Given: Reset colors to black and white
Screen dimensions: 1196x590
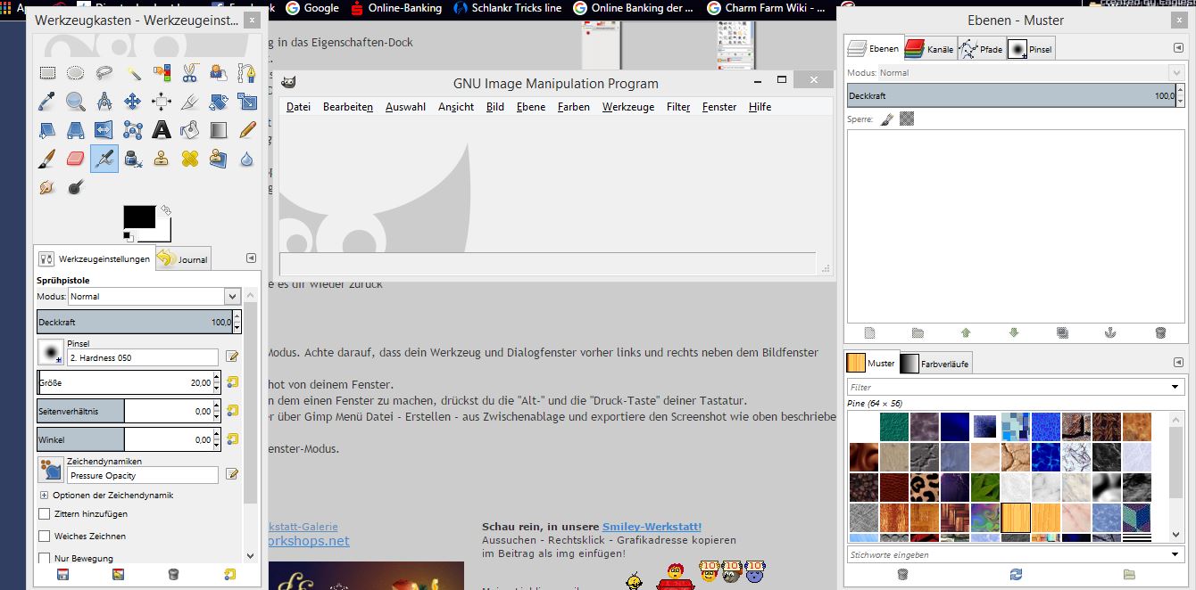Looking at the screenshot, I should tap(129, 236).
